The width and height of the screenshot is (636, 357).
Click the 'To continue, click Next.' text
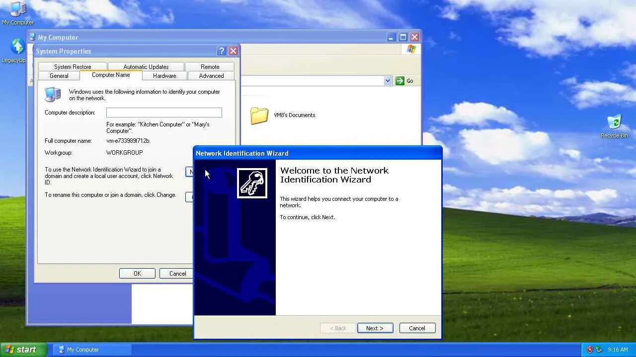pyautogui.click(x=308, y=217)
